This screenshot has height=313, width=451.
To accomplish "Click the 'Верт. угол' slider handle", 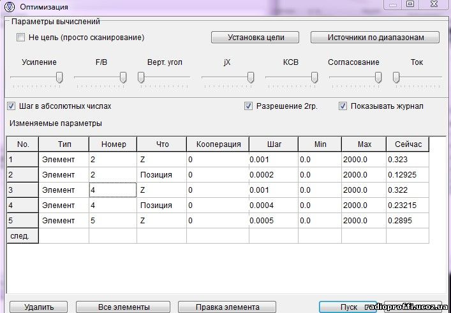I will 141,78.
